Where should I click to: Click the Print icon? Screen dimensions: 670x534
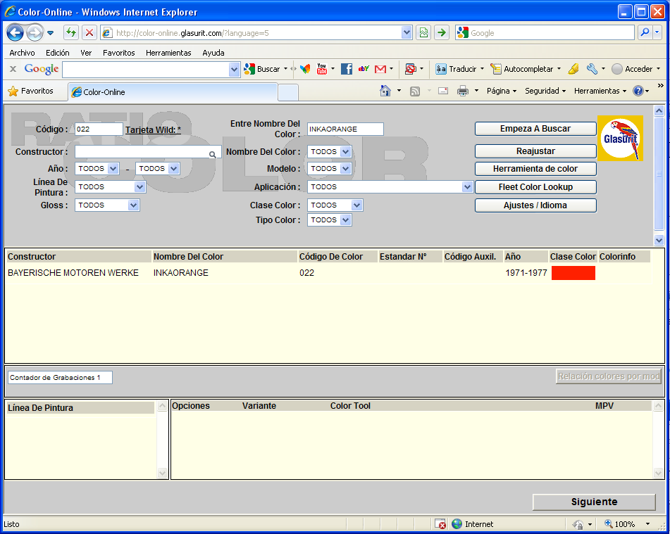tap(463, 91)
